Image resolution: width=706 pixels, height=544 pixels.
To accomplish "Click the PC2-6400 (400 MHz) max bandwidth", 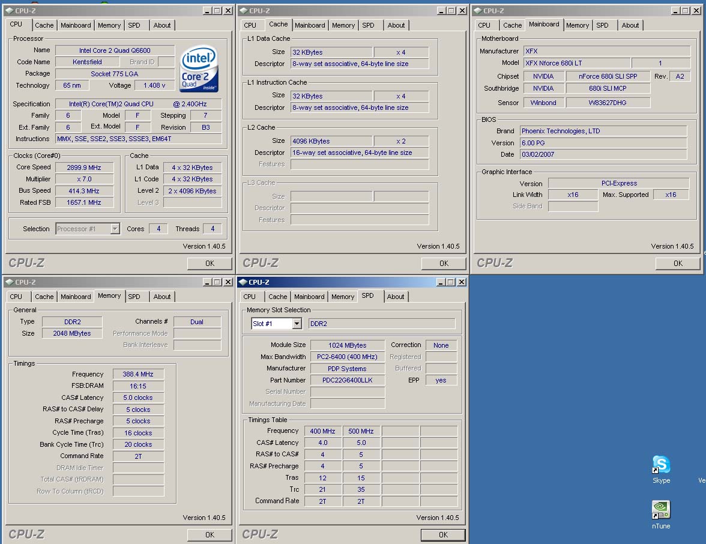I will coord(347,357).
